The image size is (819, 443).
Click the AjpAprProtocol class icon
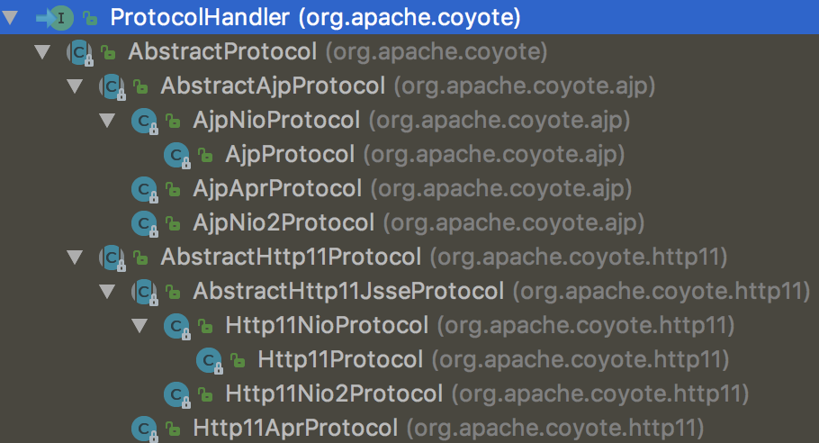(x=143, y=189)
